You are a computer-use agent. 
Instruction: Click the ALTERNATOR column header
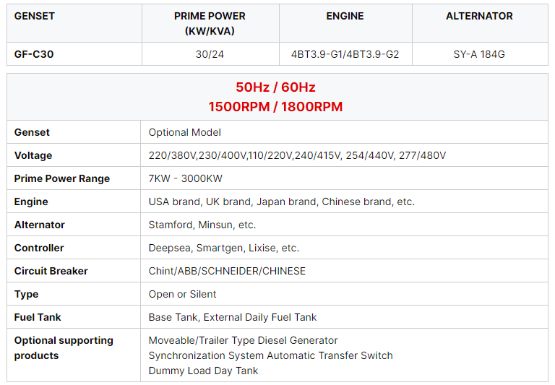(479, 16)
